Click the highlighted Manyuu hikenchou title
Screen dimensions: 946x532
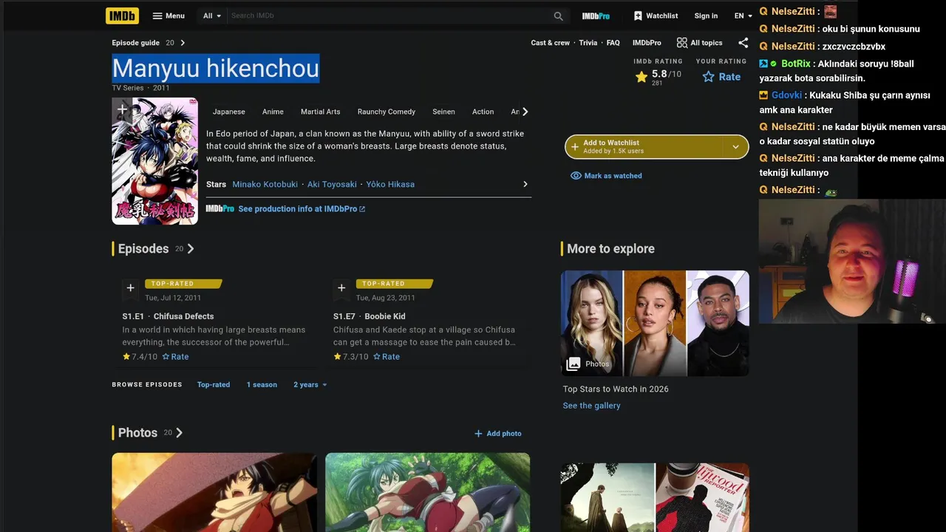(x=215, y=69)
